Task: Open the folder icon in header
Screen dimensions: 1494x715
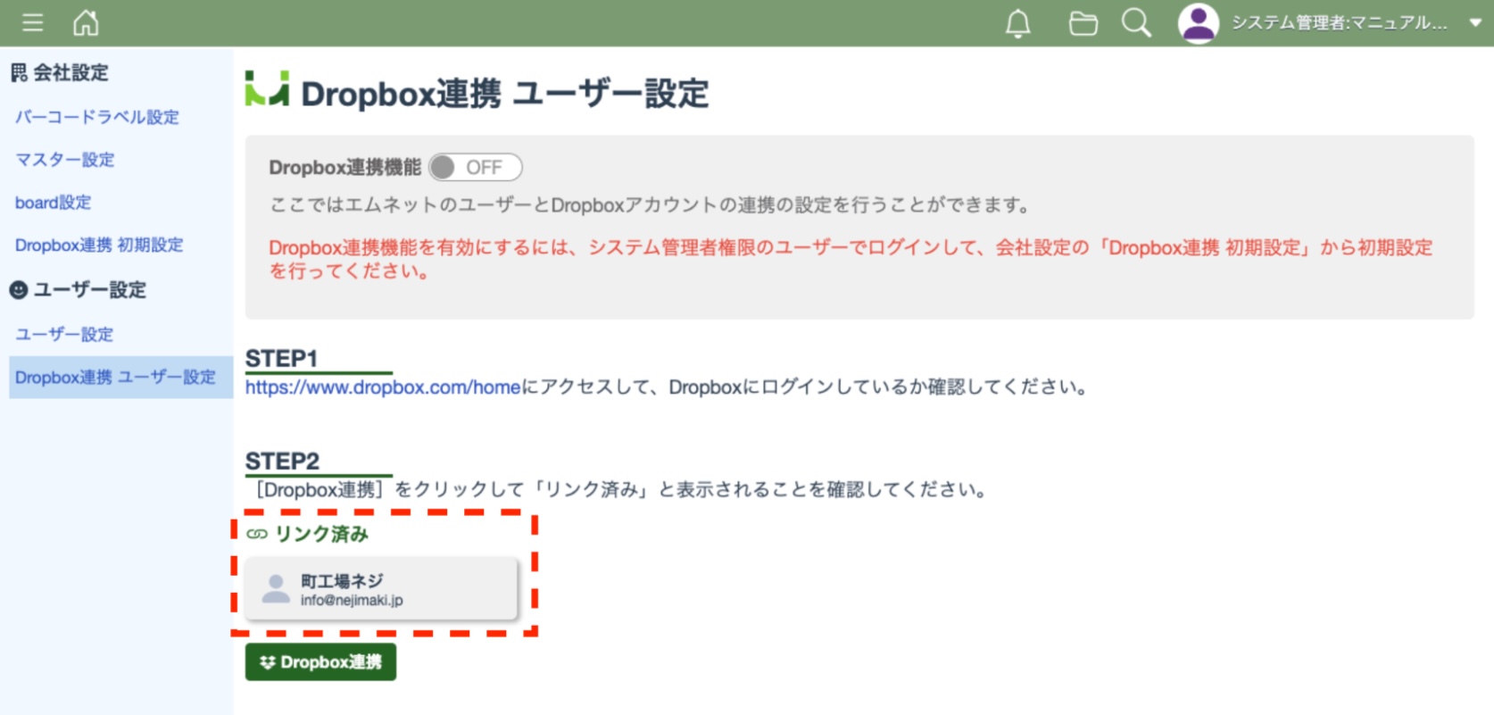Action: point(1083,23)
